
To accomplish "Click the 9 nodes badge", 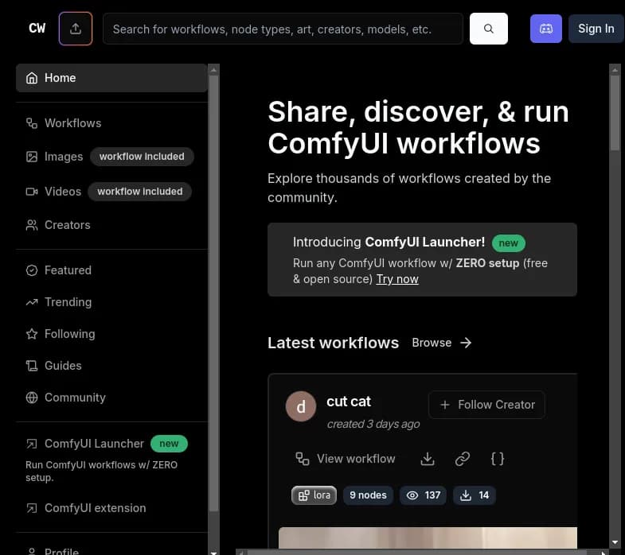I will 369,495.
